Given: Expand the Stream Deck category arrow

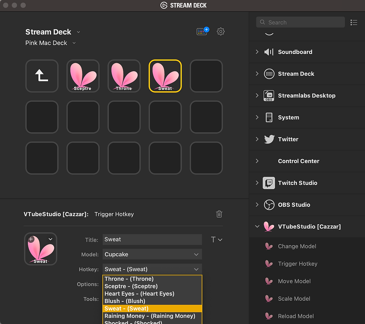Looking at the screenshot, I should click(257, 74).
